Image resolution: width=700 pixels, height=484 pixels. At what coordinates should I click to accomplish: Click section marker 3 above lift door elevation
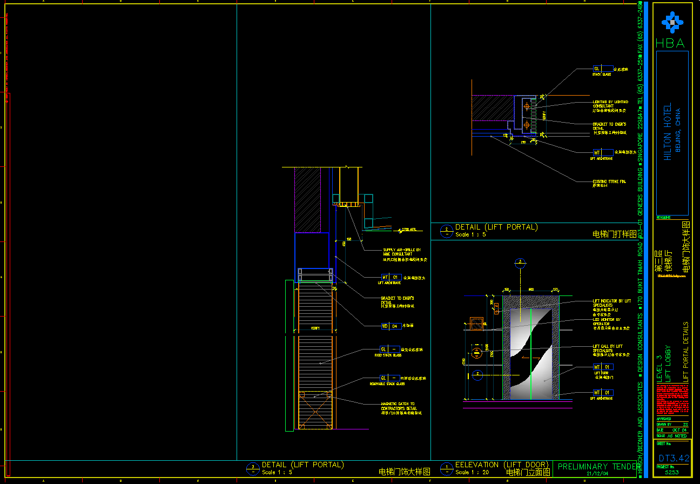tap(520, 263)
